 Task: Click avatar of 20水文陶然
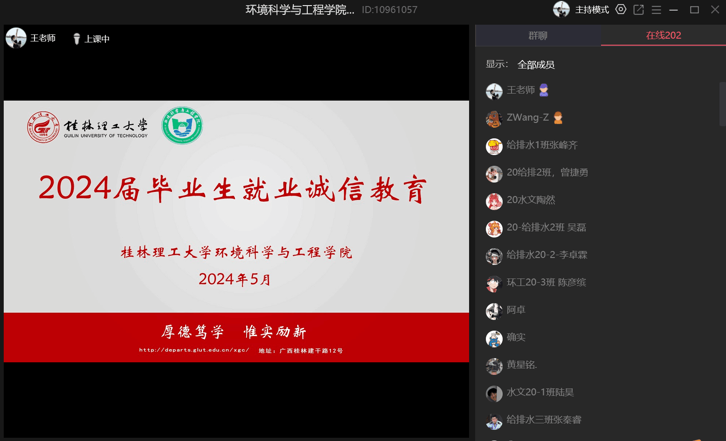point(494,201)
